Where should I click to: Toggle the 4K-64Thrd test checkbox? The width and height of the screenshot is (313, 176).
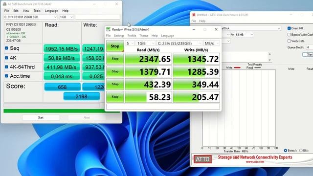pyautogui.click(x=6, y=67)
